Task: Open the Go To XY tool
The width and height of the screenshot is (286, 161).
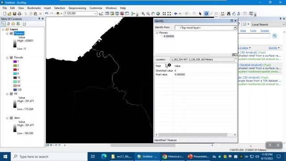Action: 239,14
